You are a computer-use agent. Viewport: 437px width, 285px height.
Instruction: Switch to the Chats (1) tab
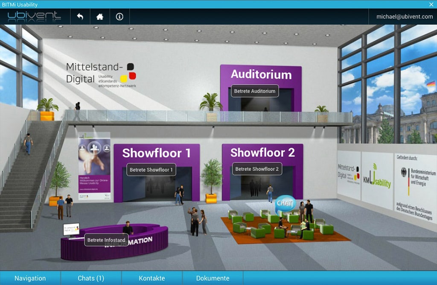point(91,278)
